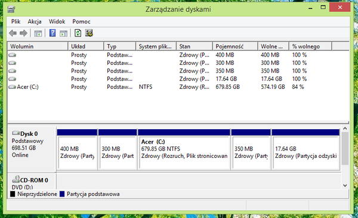Click the Refresh toolbar icon

[x=78, y=33]
